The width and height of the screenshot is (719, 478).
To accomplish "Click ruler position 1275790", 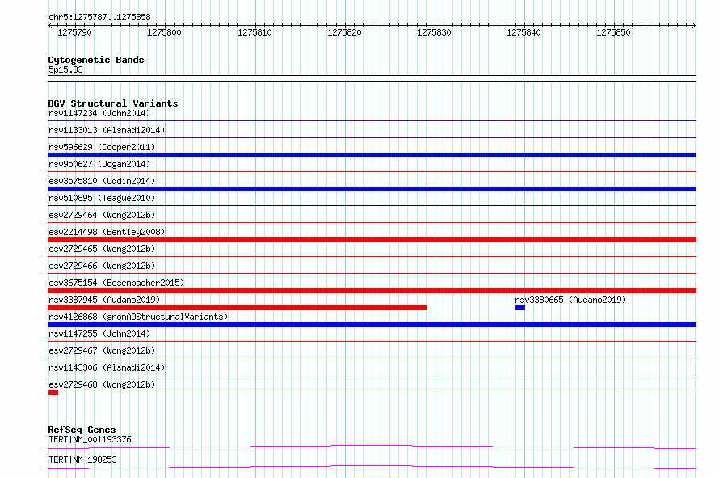I will click(74, 32).
